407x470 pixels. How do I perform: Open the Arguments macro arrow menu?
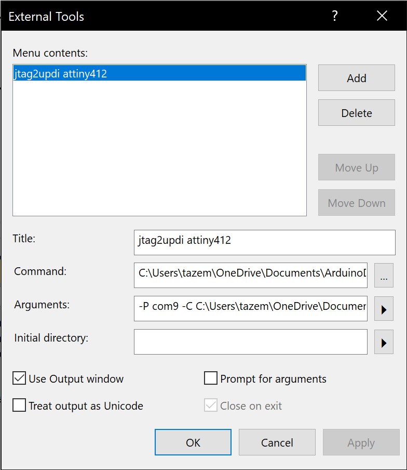[x=384, y=309]
